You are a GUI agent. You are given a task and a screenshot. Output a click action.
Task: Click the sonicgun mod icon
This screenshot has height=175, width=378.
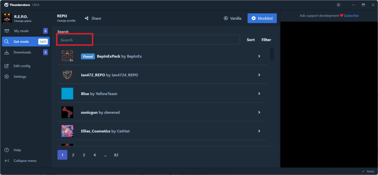(x=67, y=113)
